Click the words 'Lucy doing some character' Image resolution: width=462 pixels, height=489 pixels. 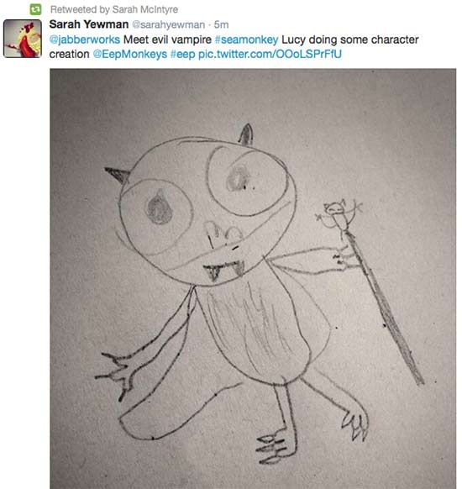(350, 39)
